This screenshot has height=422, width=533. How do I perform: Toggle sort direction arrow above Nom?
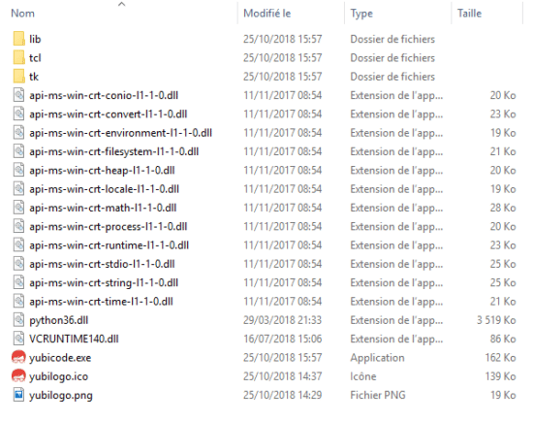[x=121, y=4]
